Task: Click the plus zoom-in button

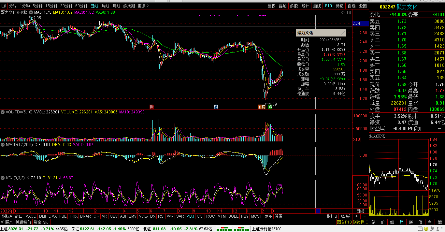Action: (x=356, y=216)
